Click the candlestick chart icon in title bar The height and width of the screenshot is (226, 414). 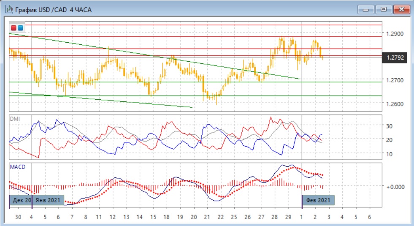(8, 9)
